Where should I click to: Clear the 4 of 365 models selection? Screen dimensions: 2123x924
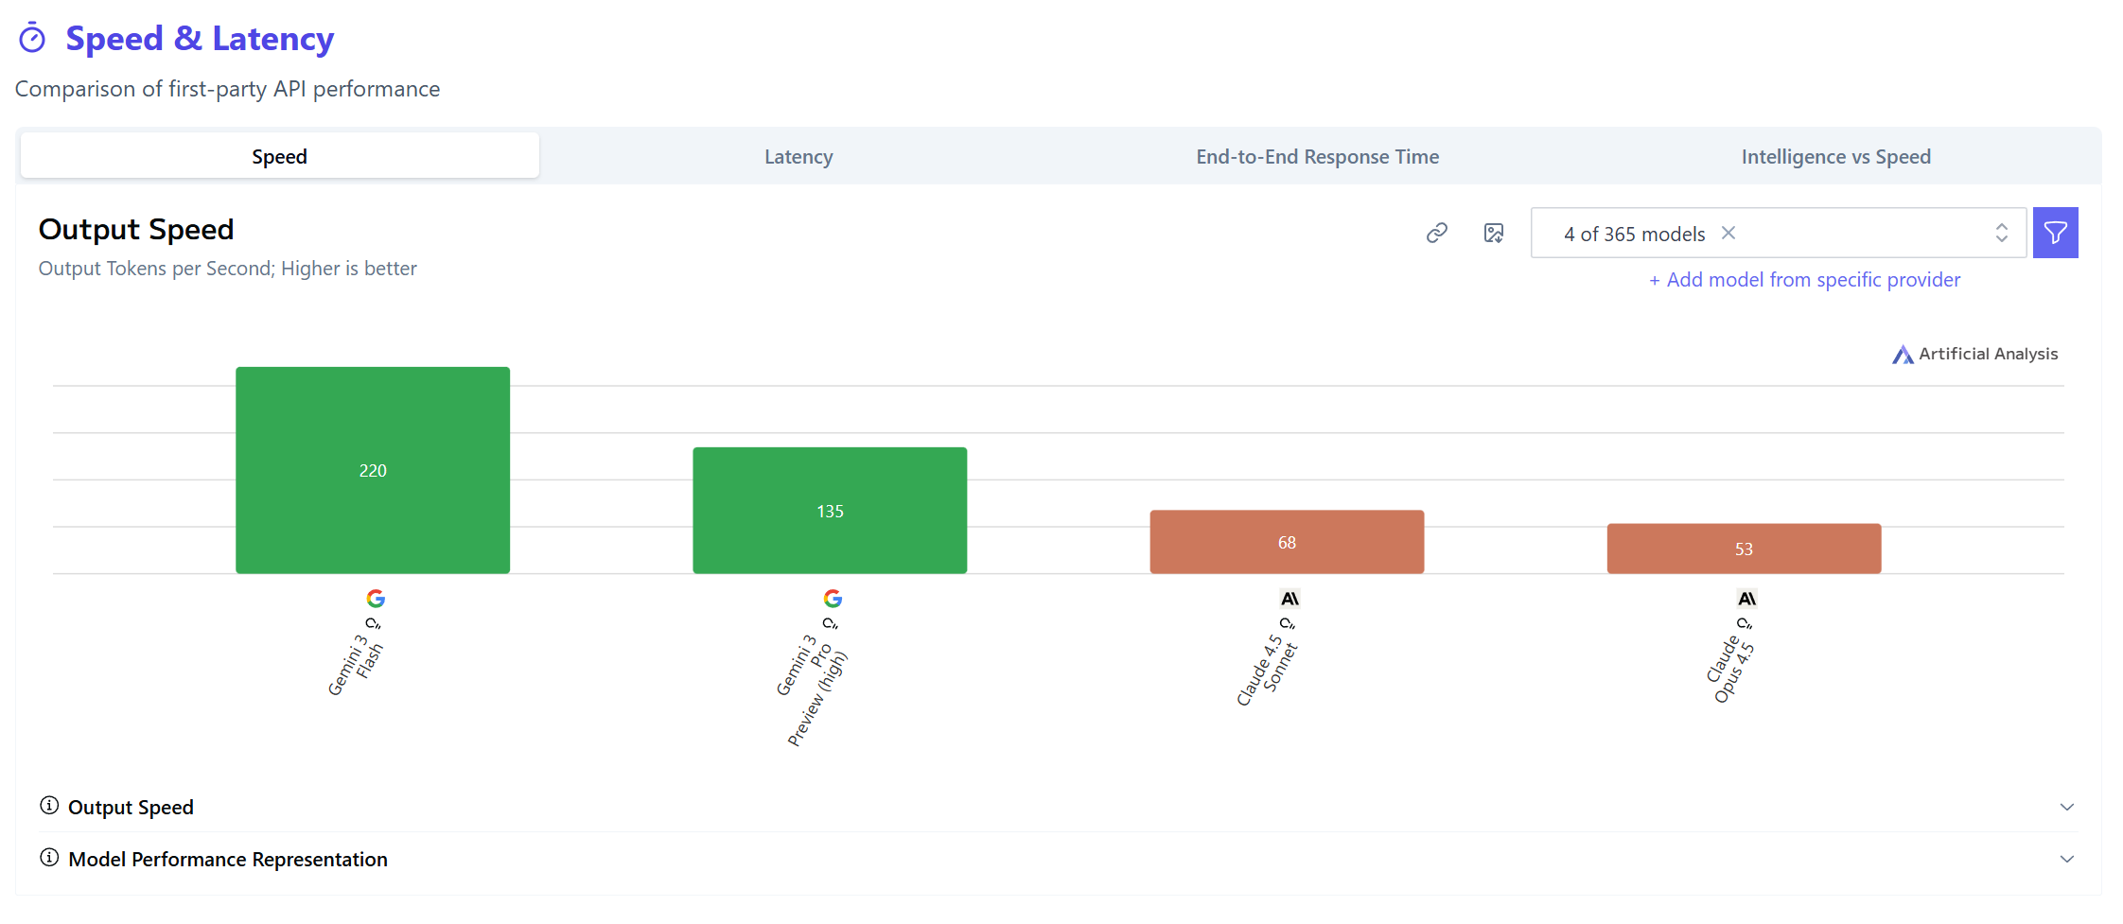pos(1728,233)
